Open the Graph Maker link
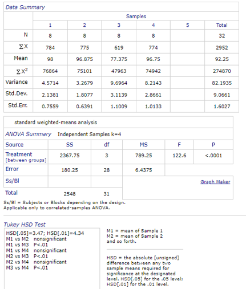 (x=215, y=182)
